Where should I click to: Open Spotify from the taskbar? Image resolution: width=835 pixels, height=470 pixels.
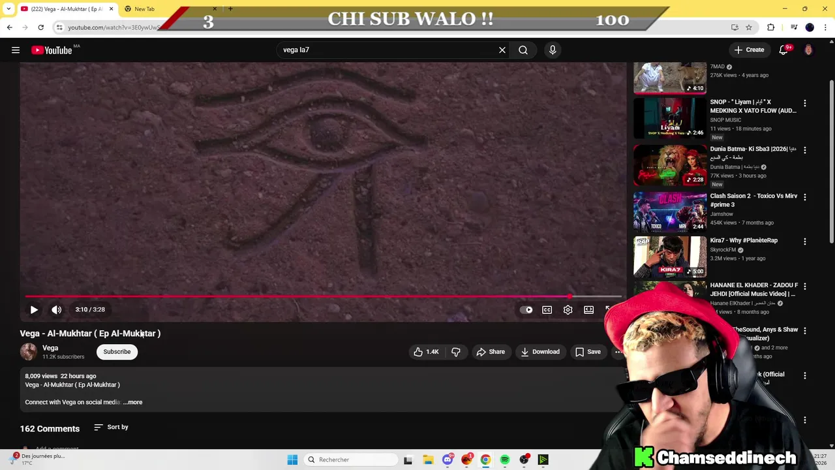click(505, 460)
